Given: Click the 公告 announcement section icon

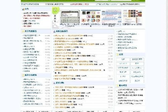Looking at the screenshot, I should point(23,9).
